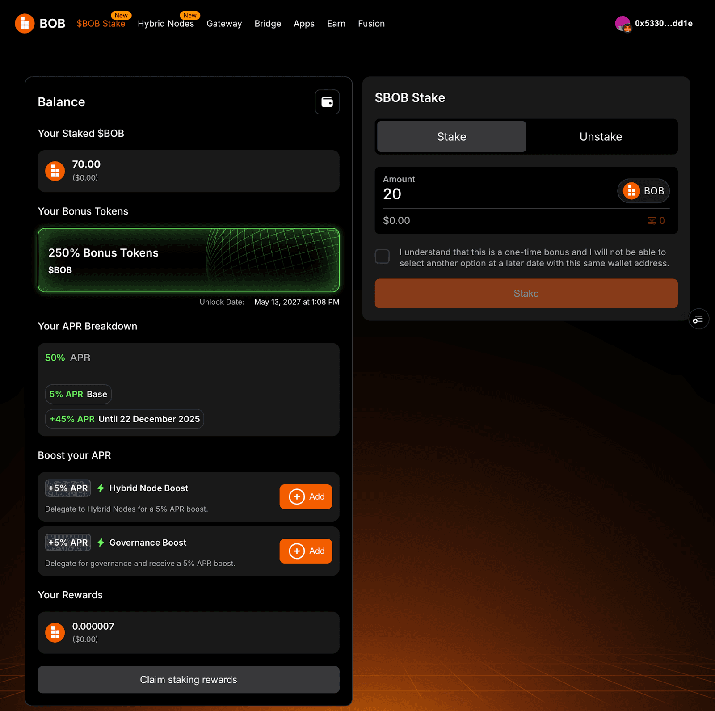Click the BOB logo in header
Image resolution: width=715 pixels, height=711 pixels.
(25, 24)
